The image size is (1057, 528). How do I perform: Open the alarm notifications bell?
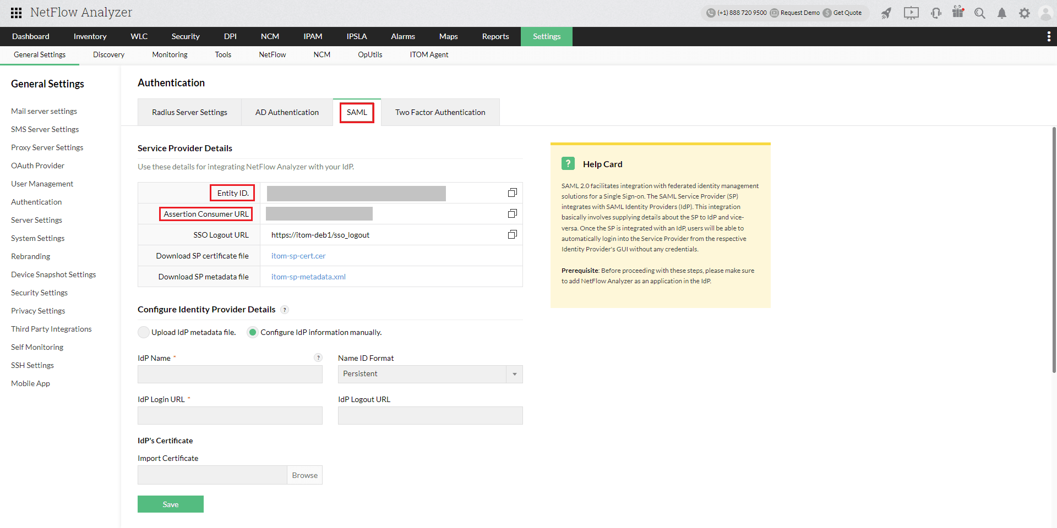tap(1002, 13)
